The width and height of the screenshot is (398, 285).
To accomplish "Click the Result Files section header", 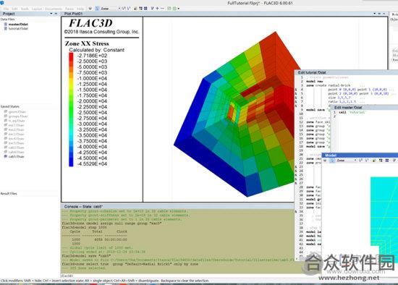I will (x=9, y=194).
